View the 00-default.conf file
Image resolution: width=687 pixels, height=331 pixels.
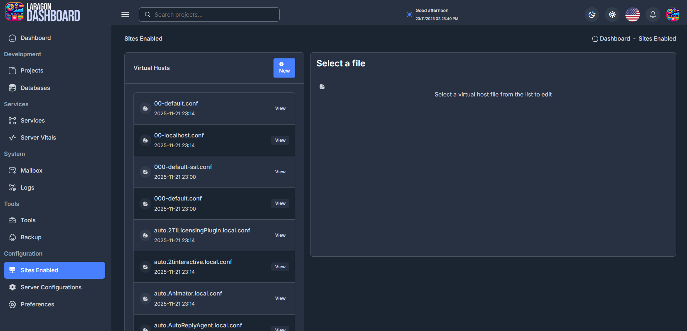280,108
